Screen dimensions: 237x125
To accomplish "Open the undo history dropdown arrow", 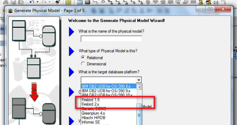I will pyautogui.click(x=38, y=2).
